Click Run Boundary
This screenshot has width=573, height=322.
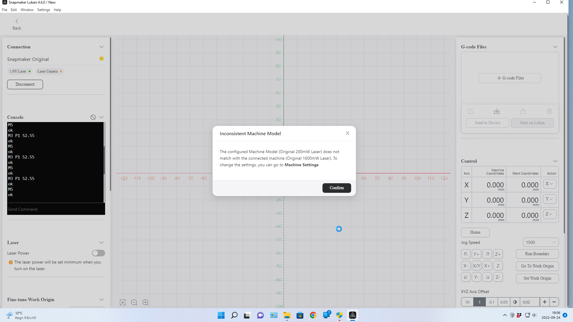(x=537, y=254)
